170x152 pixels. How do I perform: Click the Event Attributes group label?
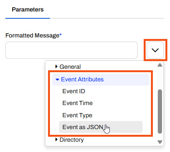point(82,79)
